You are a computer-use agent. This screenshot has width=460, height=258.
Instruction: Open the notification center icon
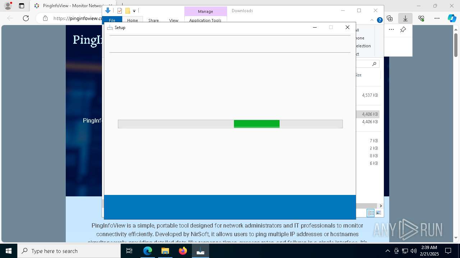coord(448,251)
